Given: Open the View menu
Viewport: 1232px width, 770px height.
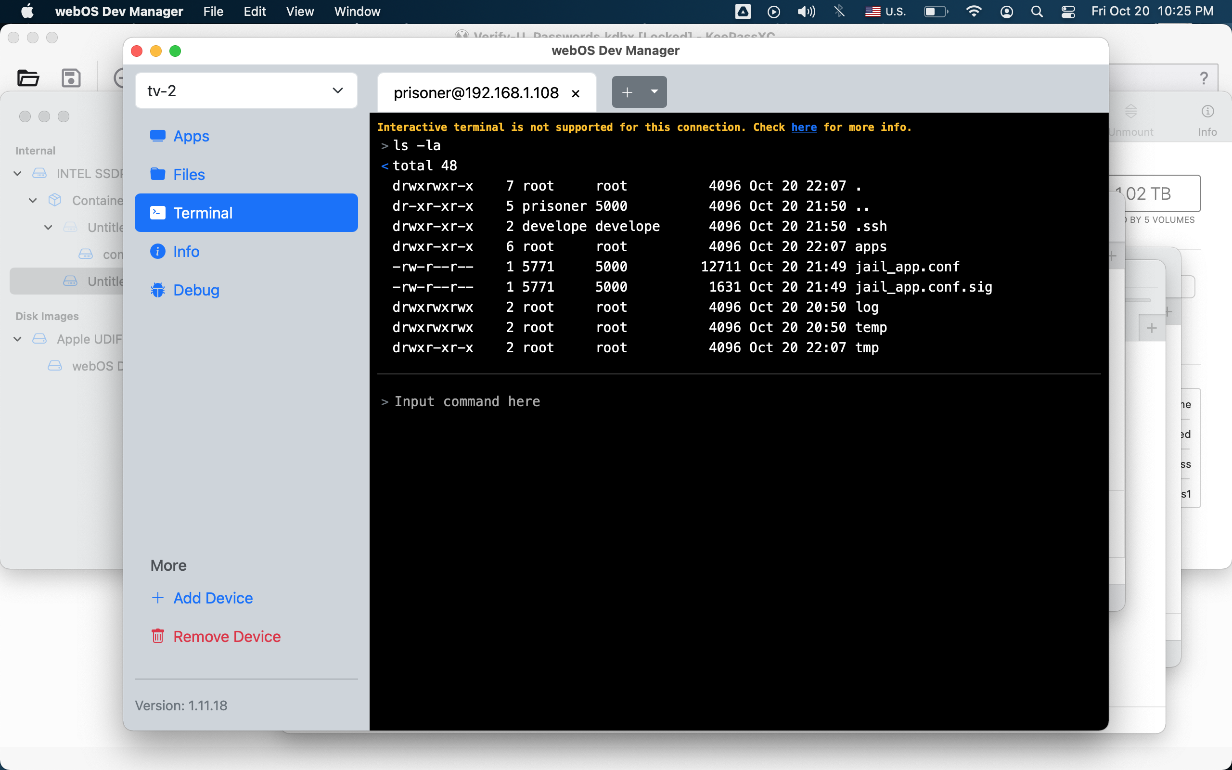Looking at the screenshot, I should coord(299,11).
